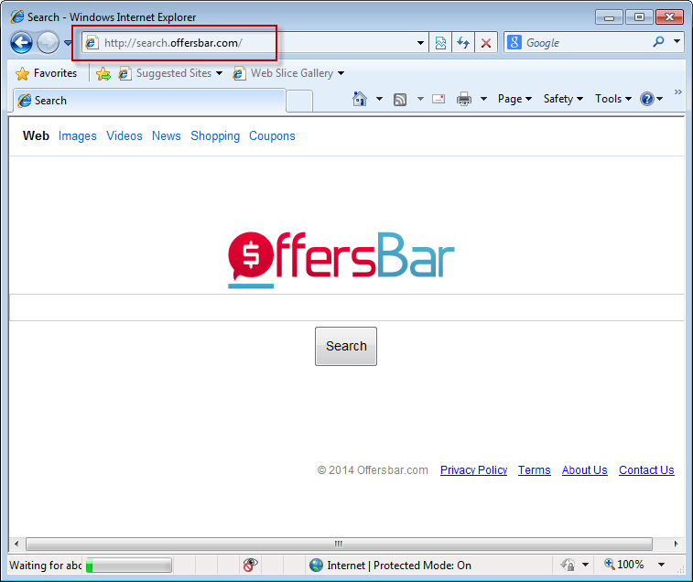693x582 pixels.
Task: Select the Search browser tab
Action: [x=149, y=101]
